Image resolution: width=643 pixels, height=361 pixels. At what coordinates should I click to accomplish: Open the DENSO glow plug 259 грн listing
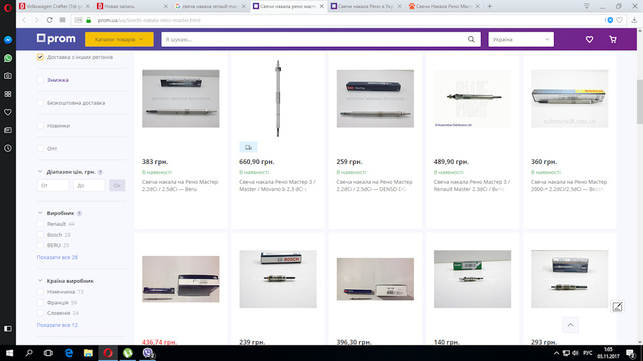[374, 185]
